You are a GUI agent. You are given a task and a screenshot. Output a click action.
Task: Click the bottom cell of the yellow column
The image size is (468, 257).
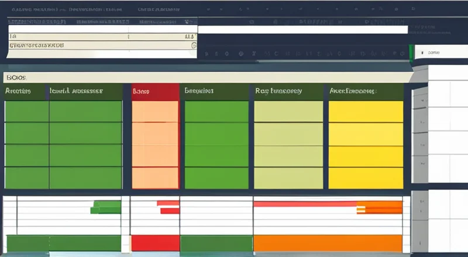(366, 178)
